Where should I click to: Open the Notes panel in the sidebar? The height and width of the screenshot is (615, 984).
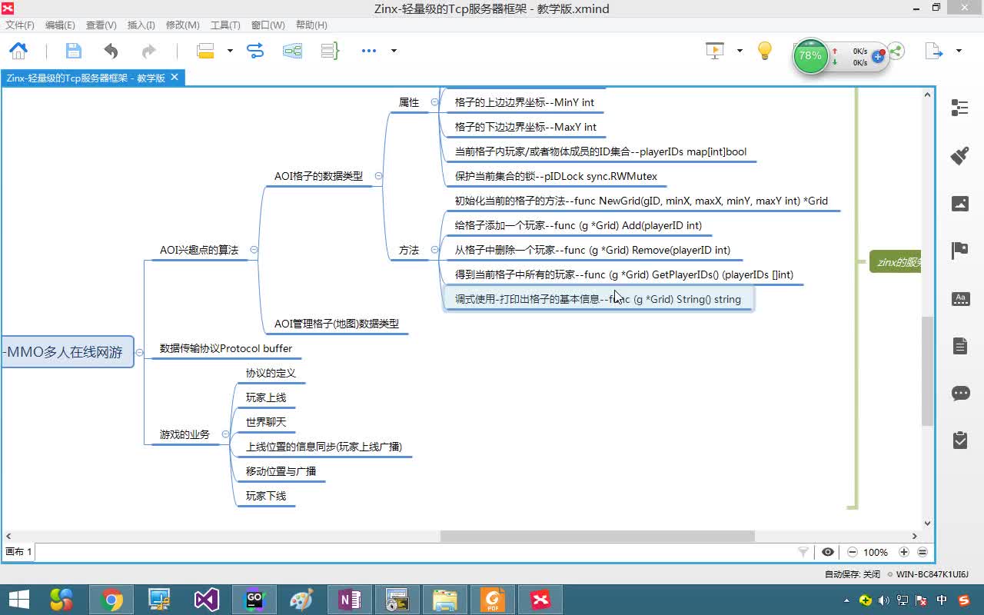960,346
